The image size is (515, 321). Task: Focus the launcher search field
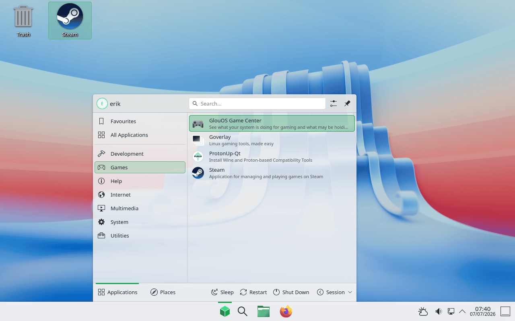pyautogui.click(x=257, y=104)
